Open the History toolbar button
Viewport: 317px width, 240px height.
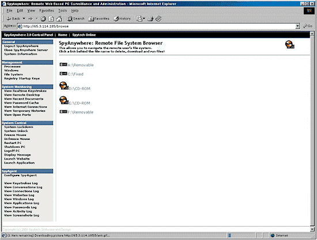122,19
